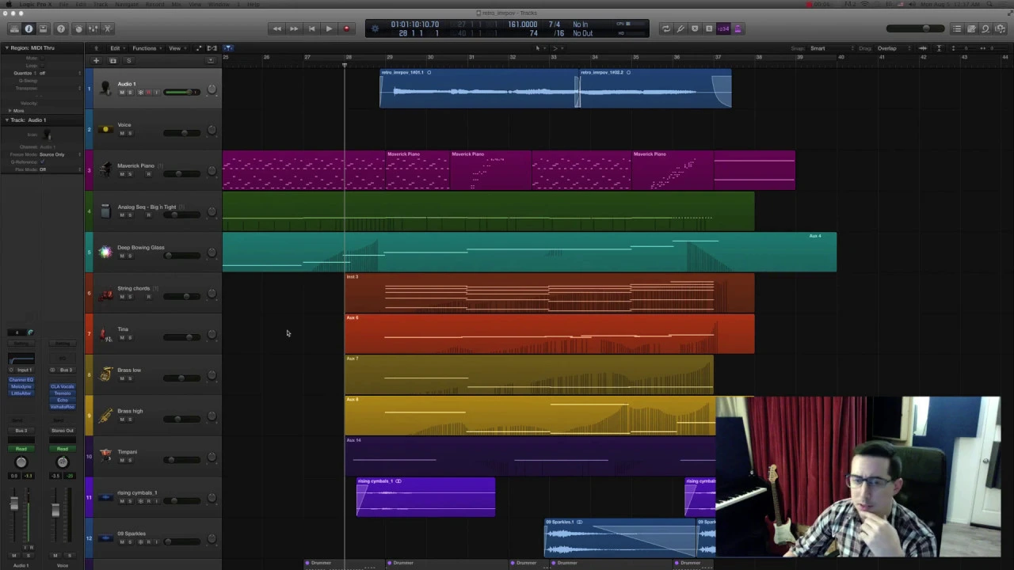
Task: Toggle the Count-in 1234 button
Action: [x=723, y=28]
